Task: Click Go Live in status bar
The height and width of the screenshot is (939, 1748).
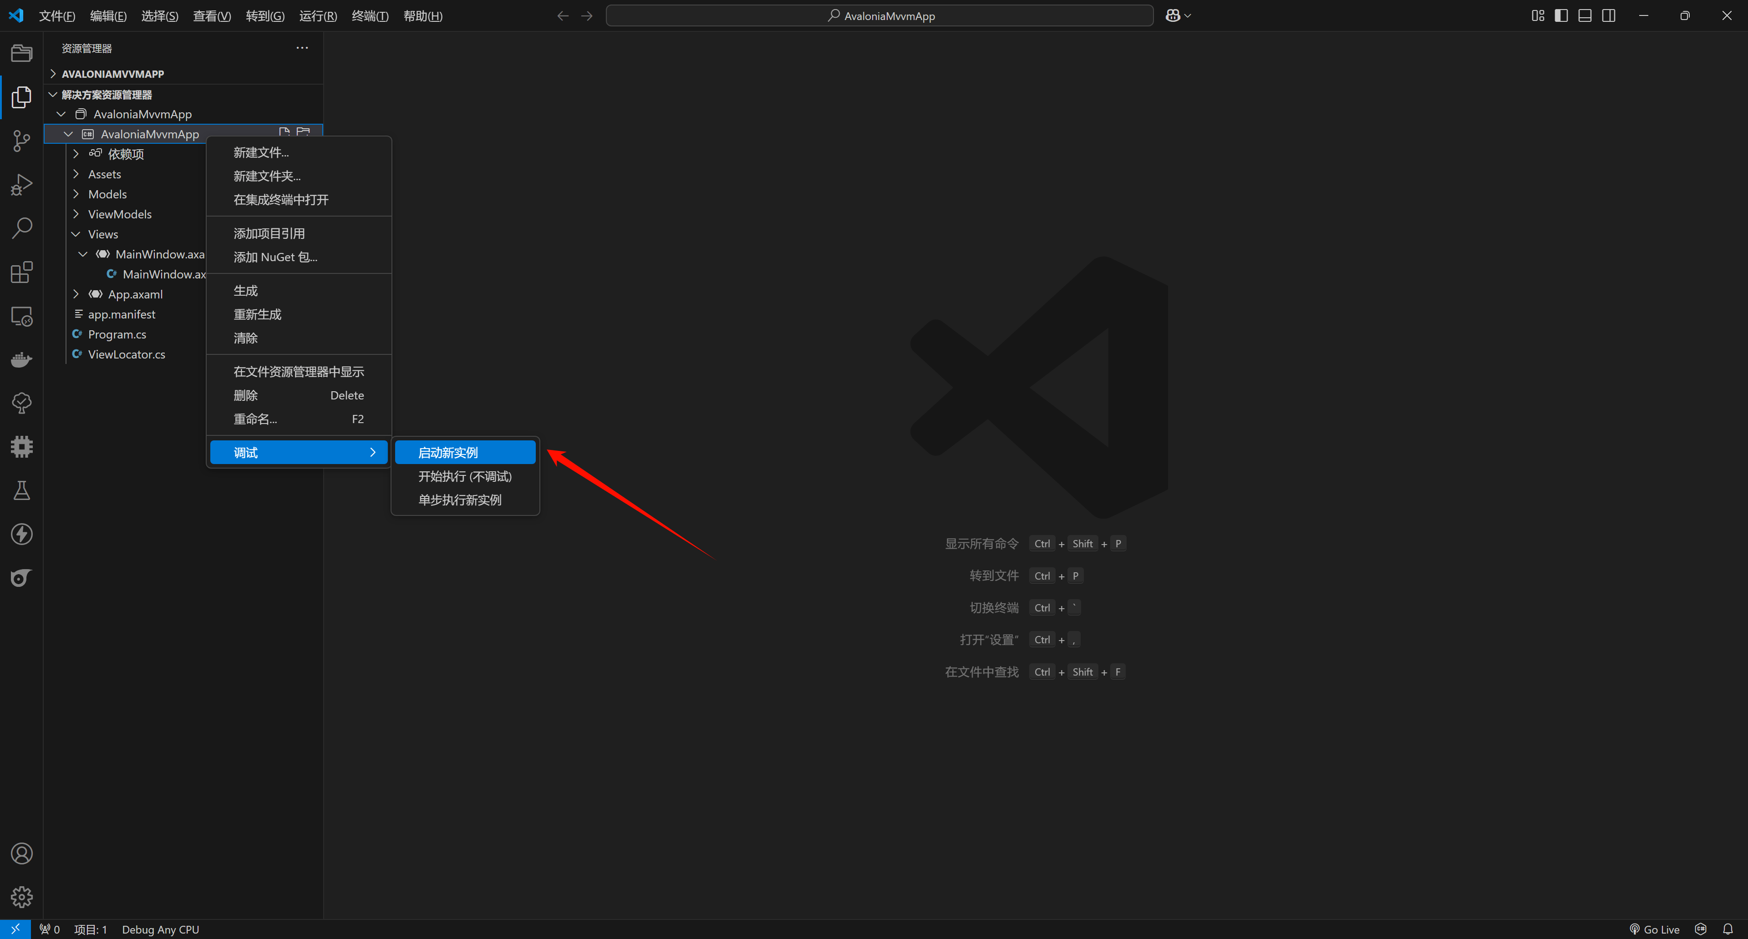Action: point(1654,929)
